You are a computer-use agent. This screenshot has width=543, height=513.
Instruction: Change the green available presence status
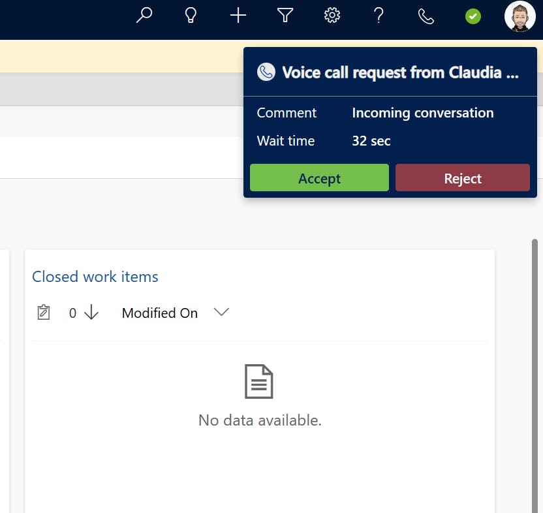473,16
